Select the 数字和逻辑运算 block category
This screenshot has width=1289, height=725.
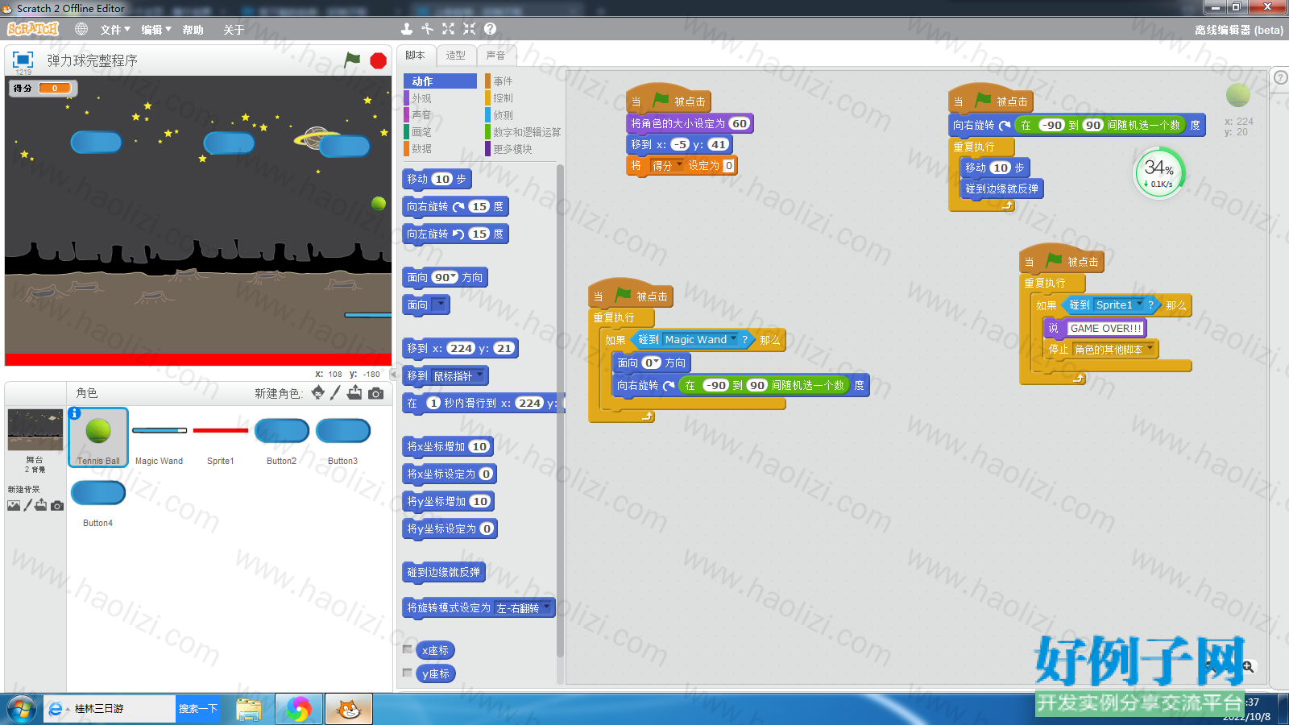tap(523, 132)
